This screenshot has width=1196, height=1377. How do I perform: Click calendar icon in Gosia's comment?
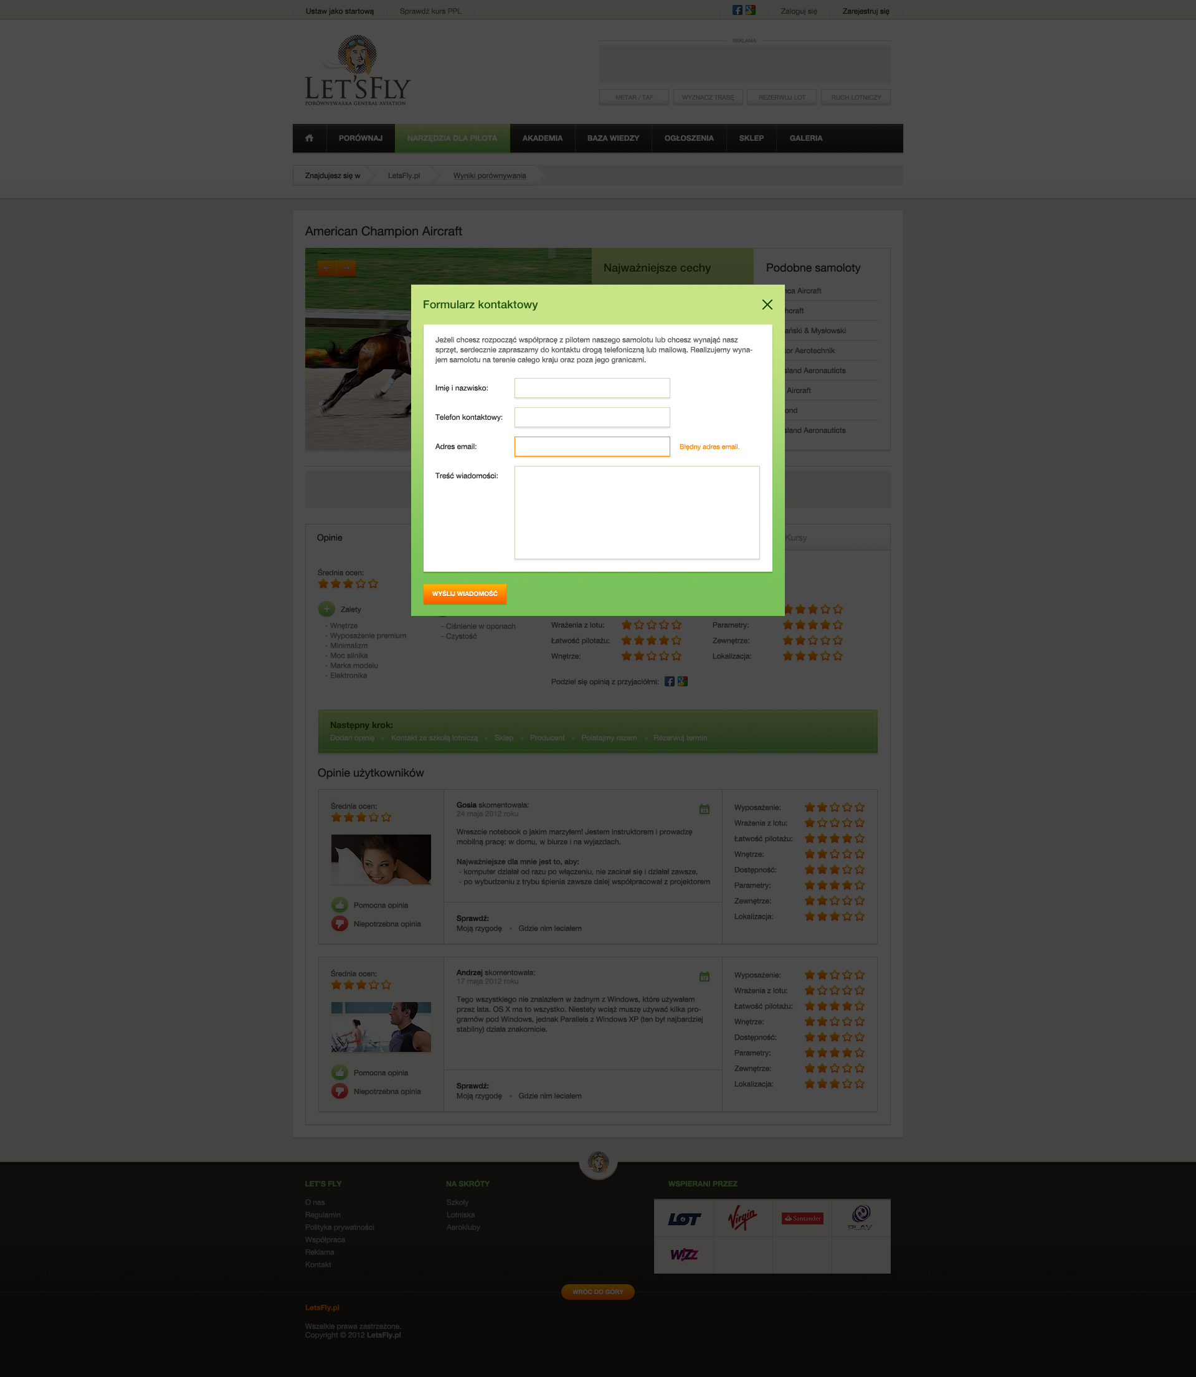(x=704, y=809)
